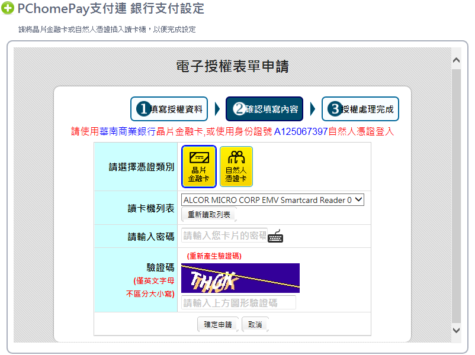Click the green plus icon beside PChomePay title
Image resolution: width=475 pixels, height=355 pixels.
click(x=8, y=8)
